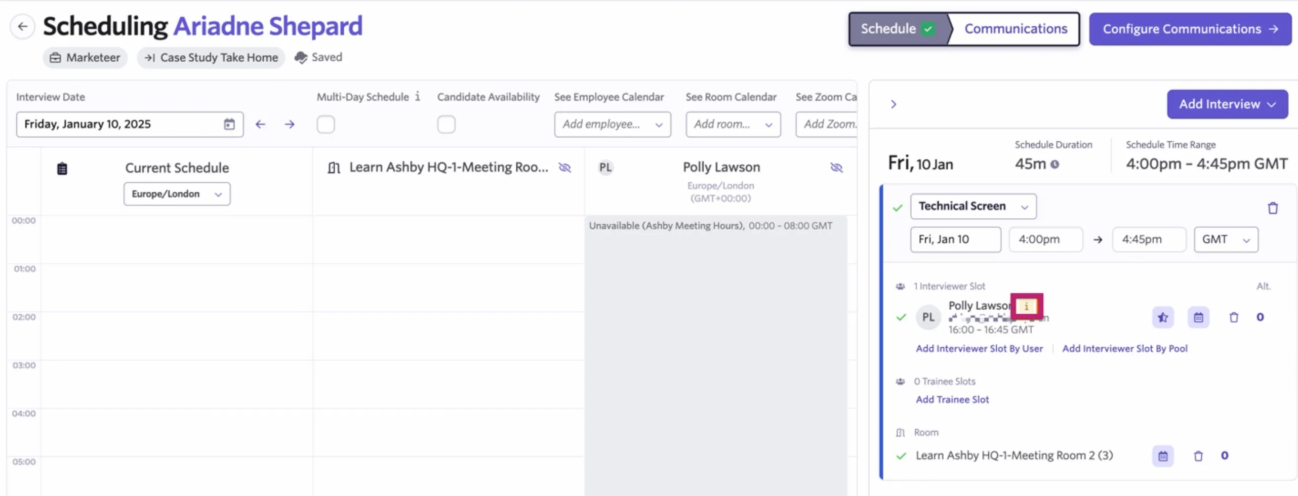Enable the Candidate Availability checkbox

[x=446, y=124]
